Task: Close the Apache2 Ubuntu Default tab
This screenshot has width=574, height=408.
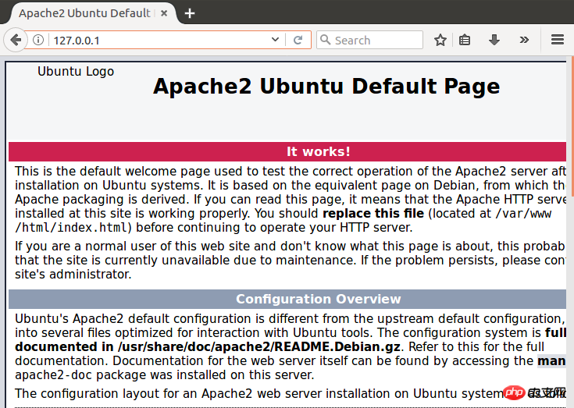Action: [164, 13]
